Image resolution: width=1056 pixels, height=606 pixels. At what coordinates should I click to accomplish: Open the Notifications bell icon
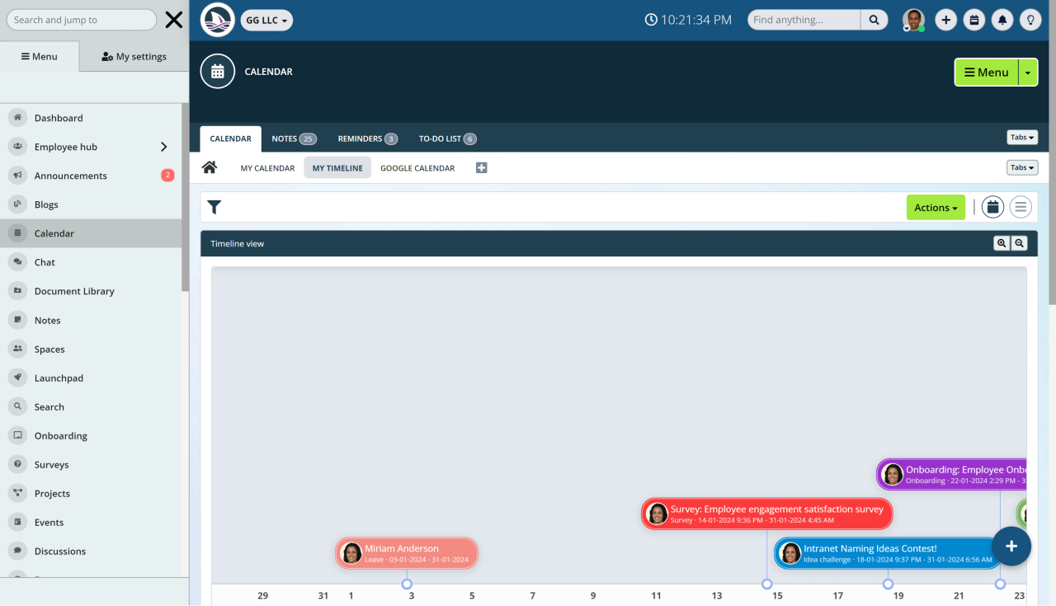(x=1002, y=19)
